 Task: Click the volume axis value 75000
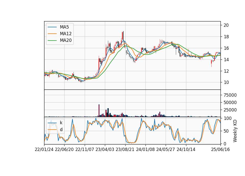pyautogui.click(x=230, y=95)
